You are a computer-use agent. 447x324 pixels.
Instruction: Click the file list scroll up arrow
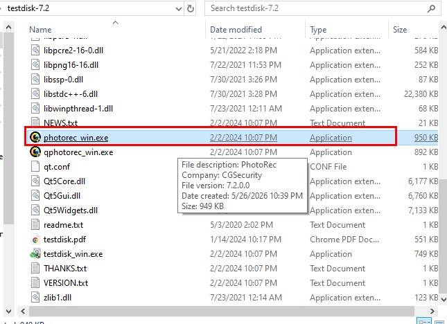(444, 27)
